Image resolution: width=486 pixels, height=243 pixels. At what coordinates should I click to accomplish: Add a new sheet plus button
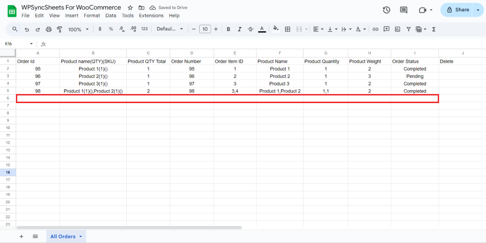21,236
